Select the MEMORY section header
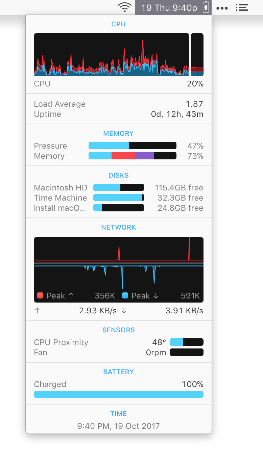Screen dimensions: 263x468 point(118,133)
